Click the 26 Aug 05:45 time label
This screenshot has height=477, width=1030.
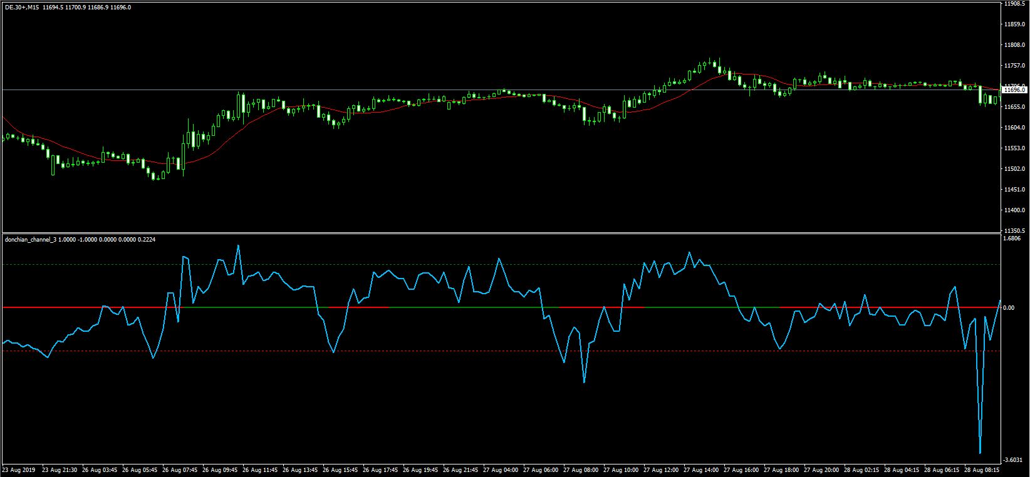click(140, 469)
